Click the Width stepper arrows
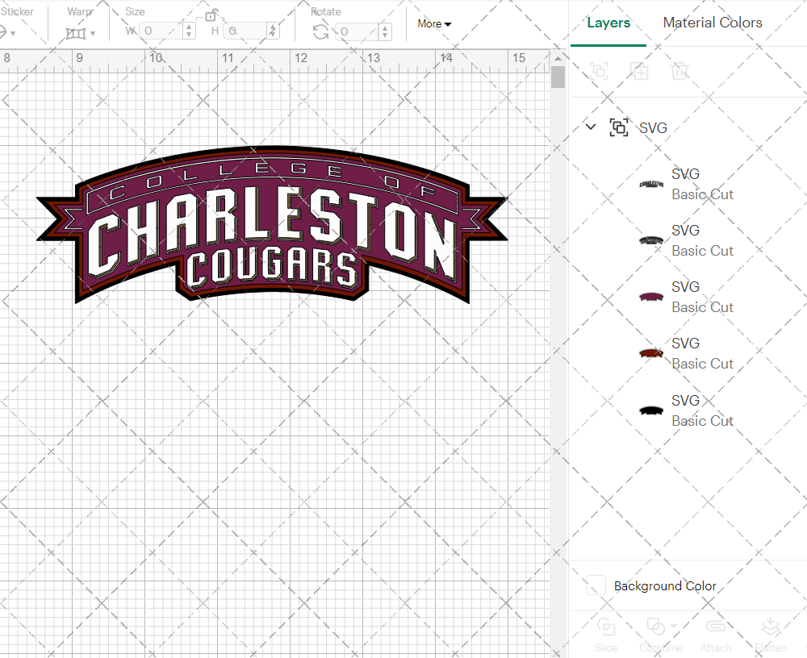The height and width of the screenshot is (658, 807). coord(189,31)
